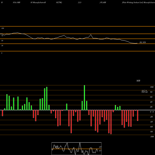The image size is (155, 155).
Task: Click RSI axis label 50
Action: point(2,41)
